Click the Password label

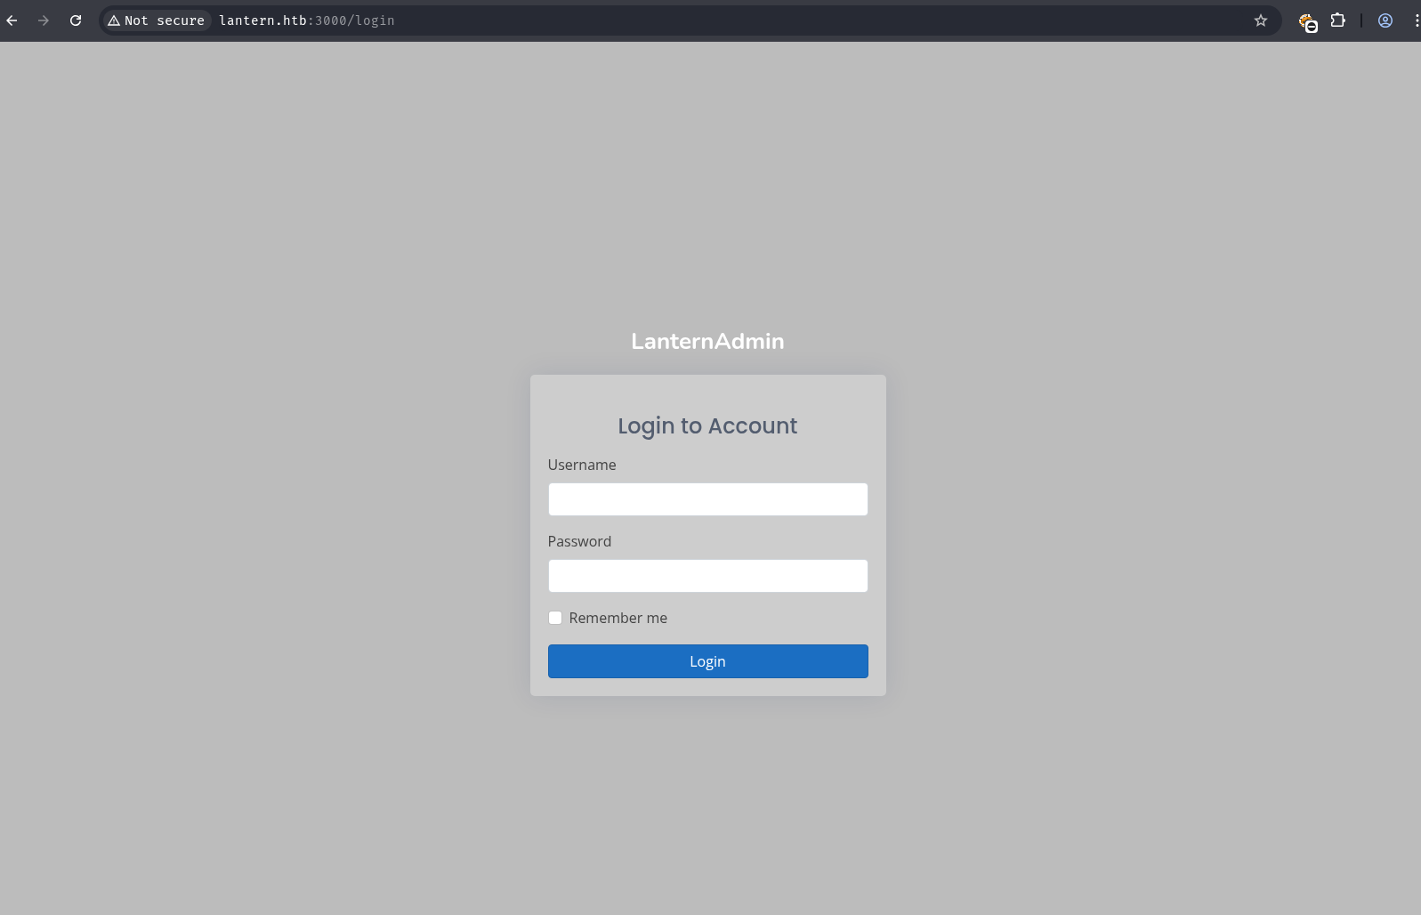pyautogui.click(x=579, y=541)
